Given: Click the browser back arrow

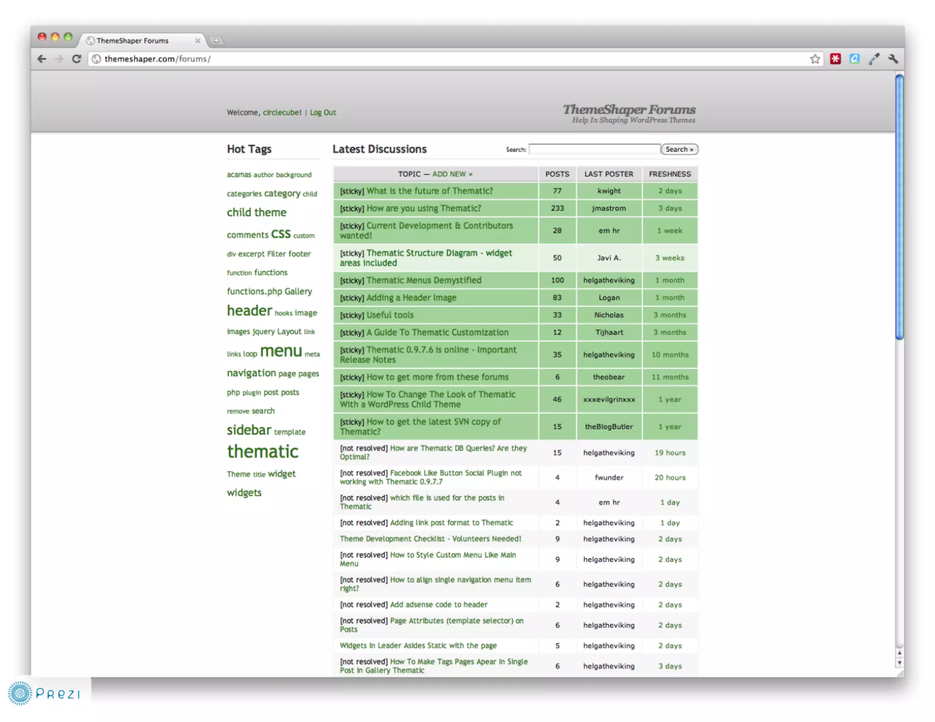Looking at the screenshot, I should click(x=42, y=59).
